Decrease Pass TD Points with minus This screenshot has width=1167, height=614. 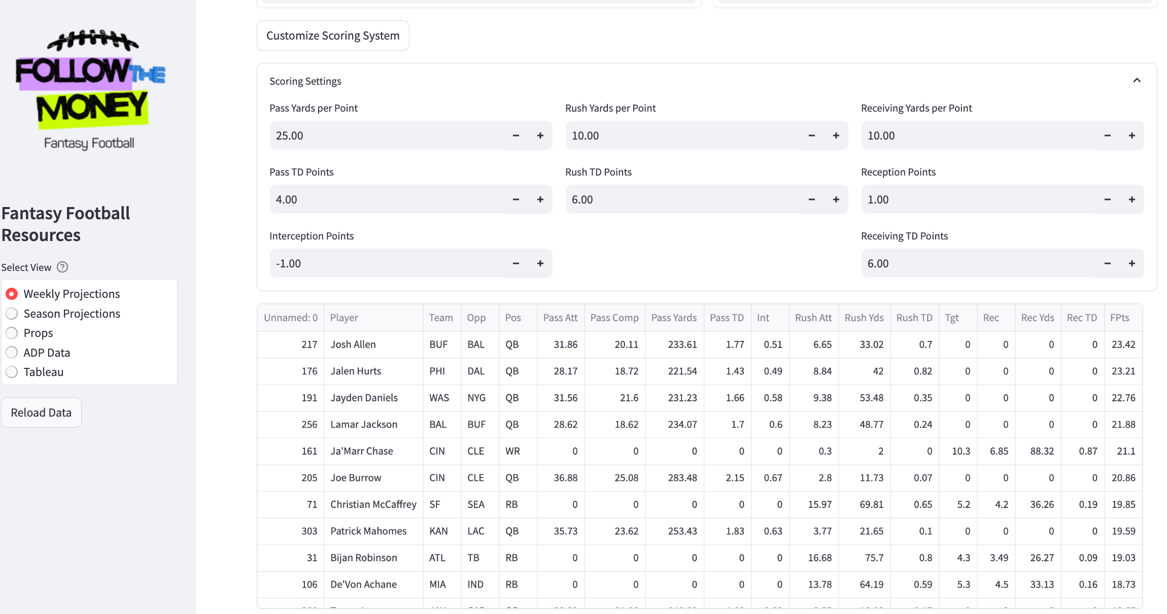(516, 199)
